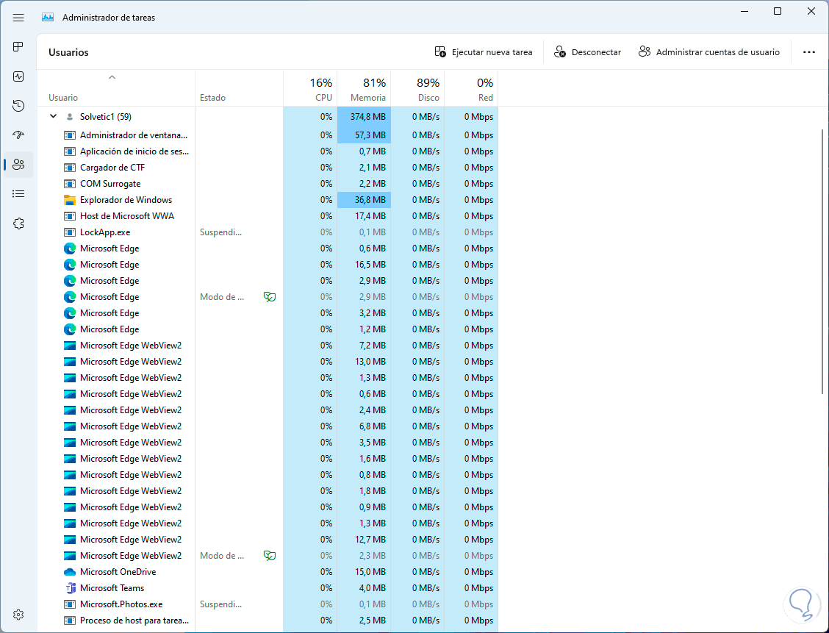Select the Microsoft Teams icon
829x633 pixels.
[70, 588]
